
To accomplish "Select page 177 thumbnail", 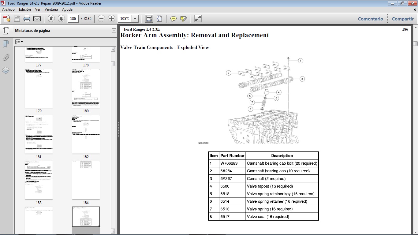I will click(x=39, y=54).
